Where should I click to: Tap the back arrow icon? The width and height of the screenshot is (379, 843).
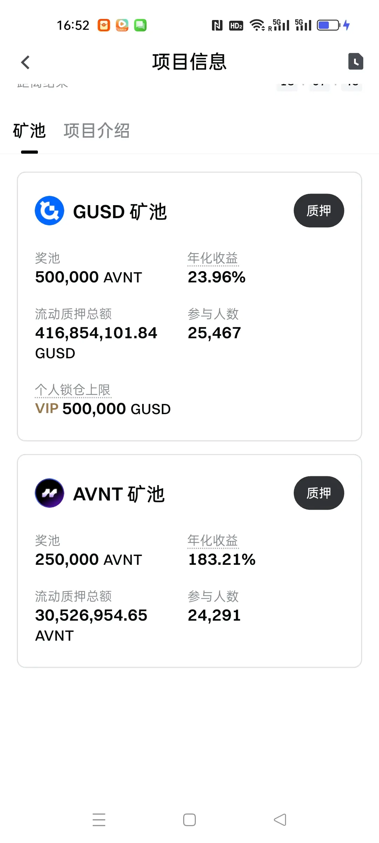[x=25, y=63]
